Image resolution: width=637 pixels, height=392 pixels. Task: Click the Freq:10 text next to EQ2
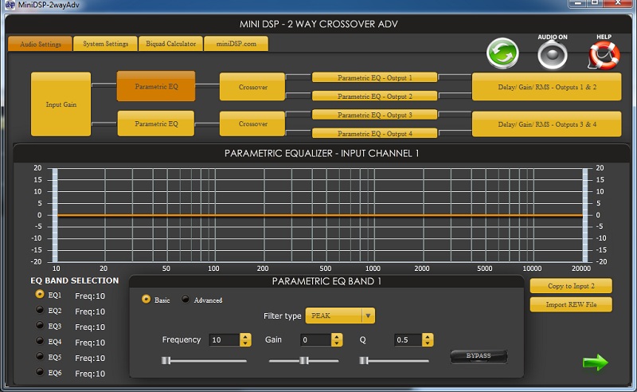(x=90, y=312)
